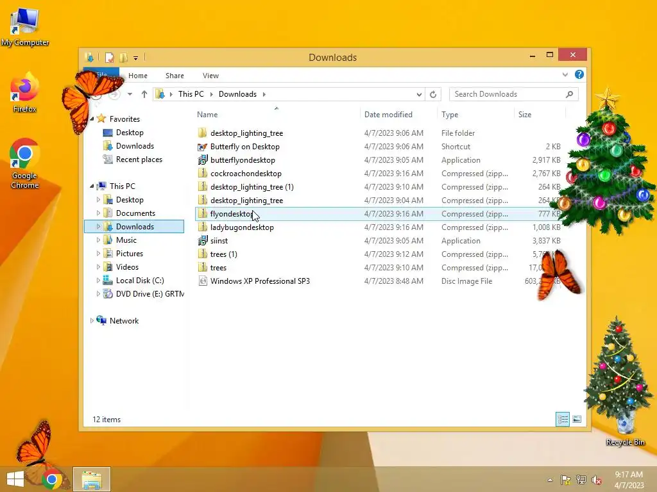Select butterflyondesktop application file
This screenshot has height=492, width=657.
pos(243,160)
